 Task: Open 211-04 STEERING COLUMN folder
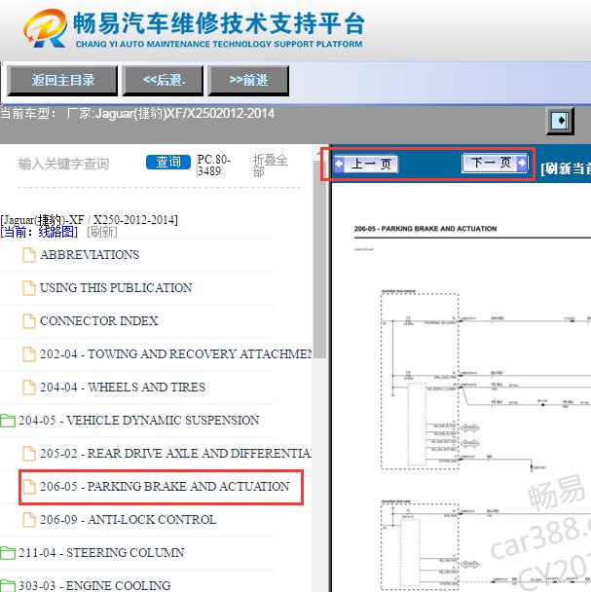pos(101,553)
